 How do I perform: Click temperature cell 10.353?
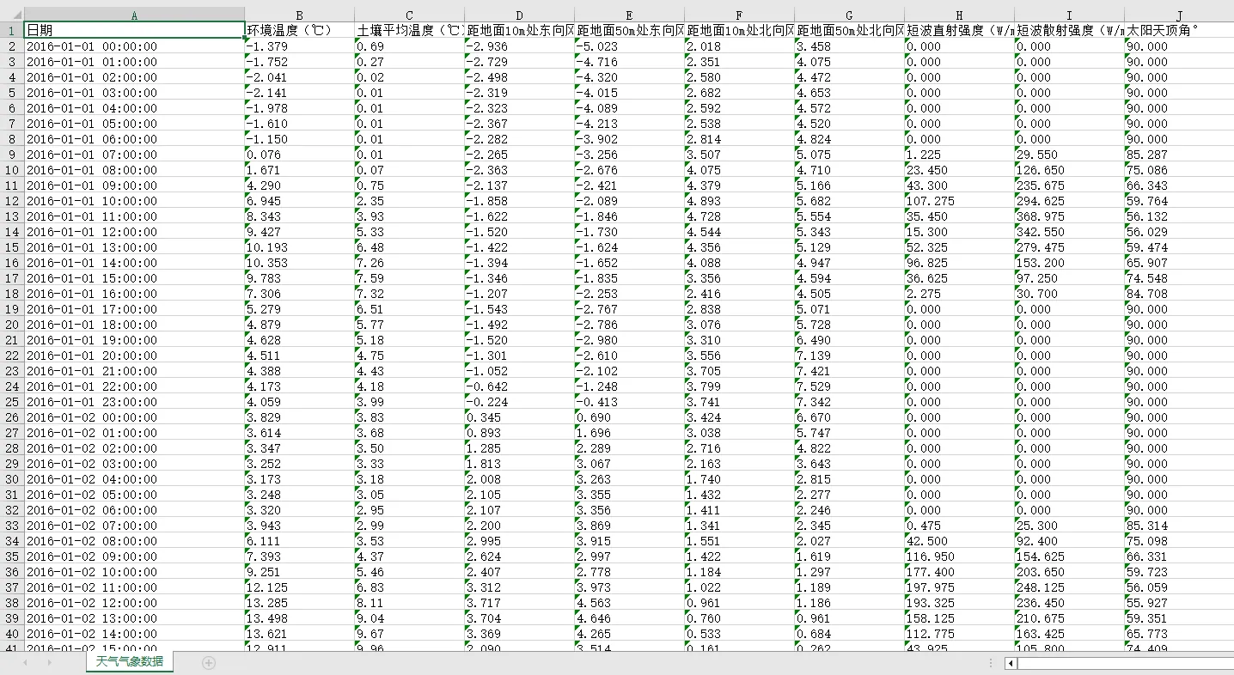click(299, 263)
